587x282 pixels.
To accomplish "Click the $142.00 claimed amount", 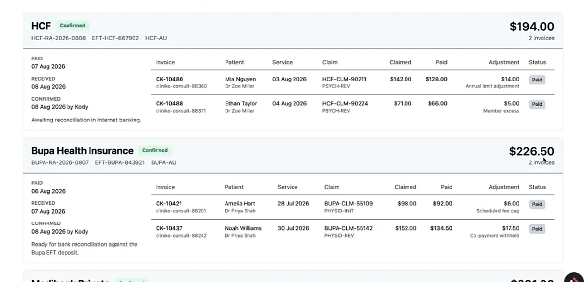I will coord(401,79).
